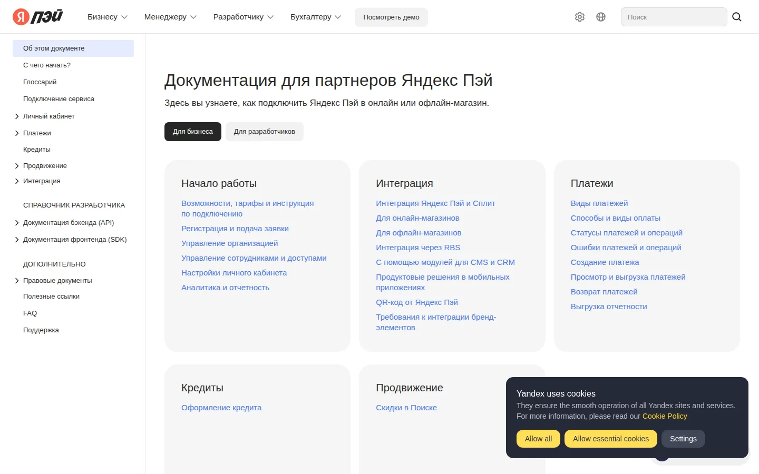Focus the Поиск search field
Screen dimensions: 759x474
pyautogui.click(x=674, y=17)
